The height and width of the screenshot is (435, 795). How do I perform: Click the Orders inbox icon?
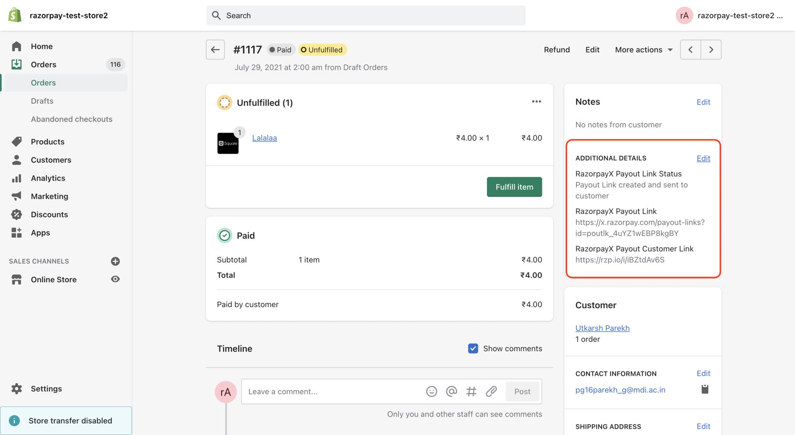[x=17, y=64]
